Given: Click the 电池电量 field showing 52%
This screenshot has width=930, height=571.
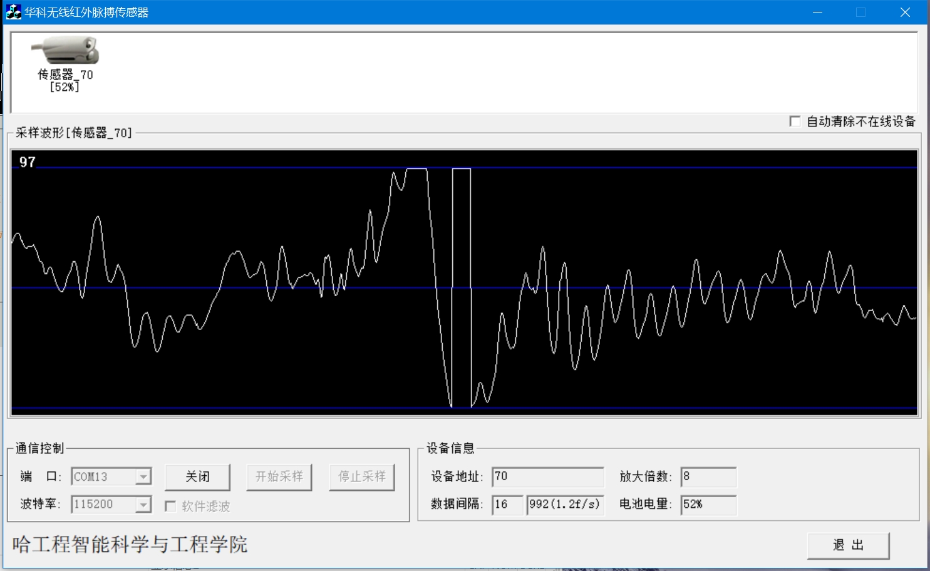Looking at the screenshot, I should coord(708,505).
